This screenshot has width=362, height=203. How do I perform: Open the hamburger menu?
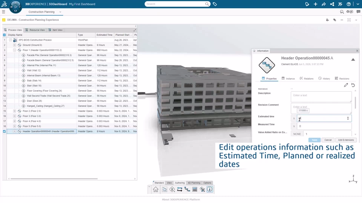click(3, 12)
